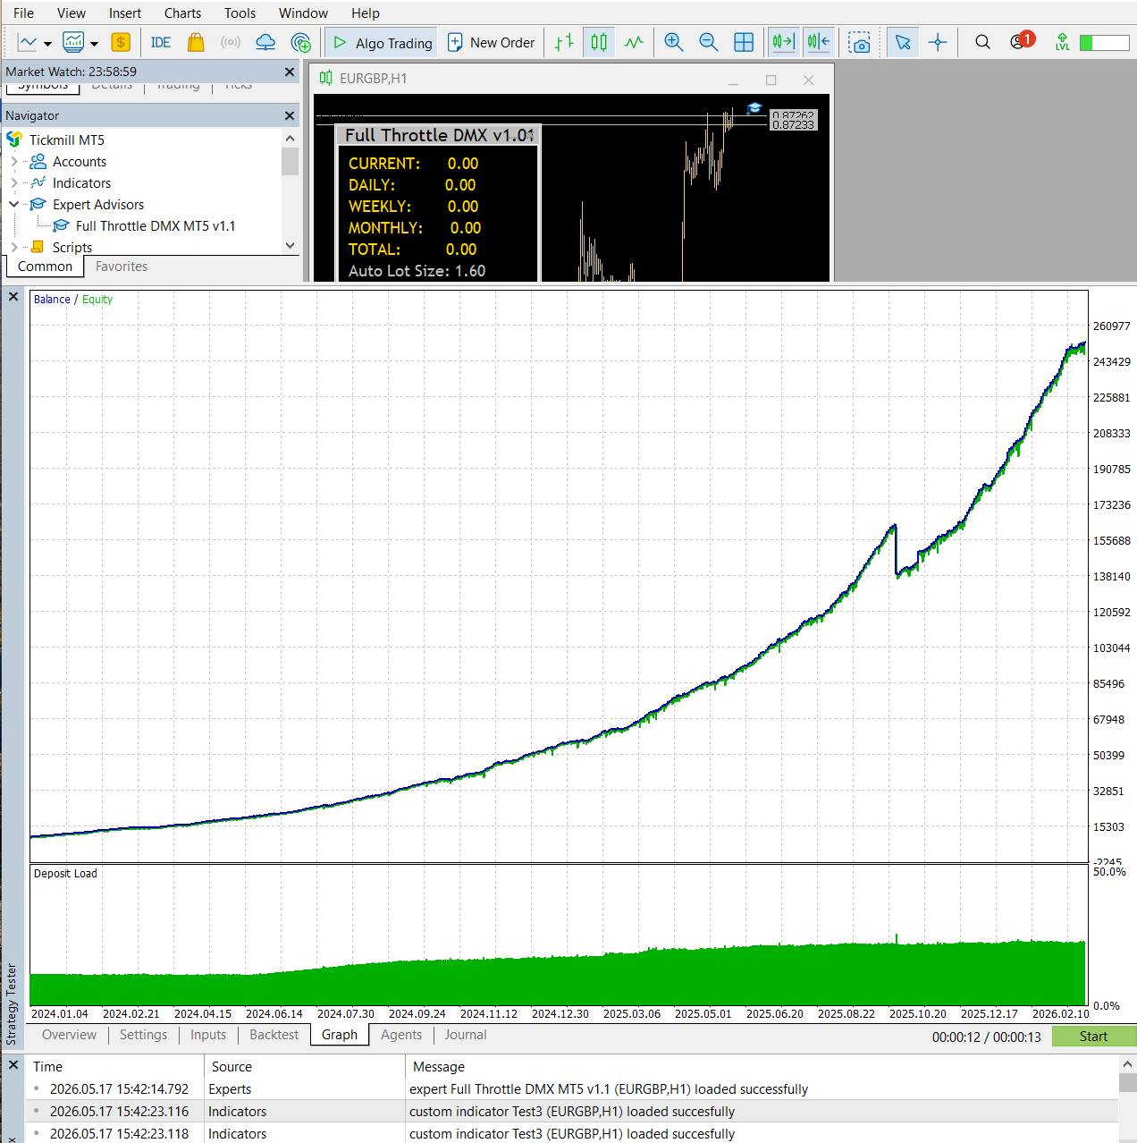Toggle Algo Trading on

pos(382,42)
